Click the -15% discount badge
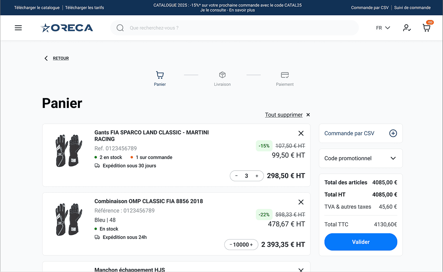 pyautogui.click(x=264, y=146)
